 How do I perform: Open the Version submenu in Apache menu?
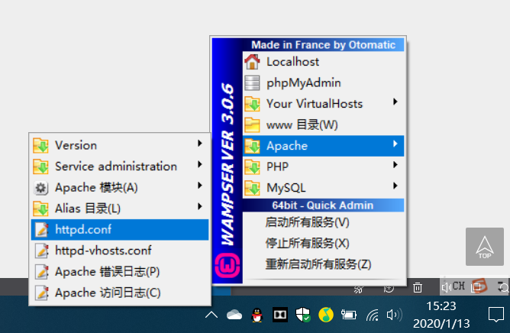coord(120,146)
